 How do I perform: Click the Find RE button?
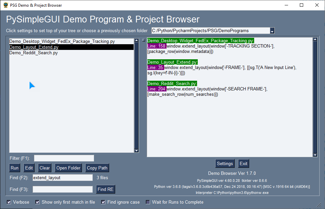[105, 189]
